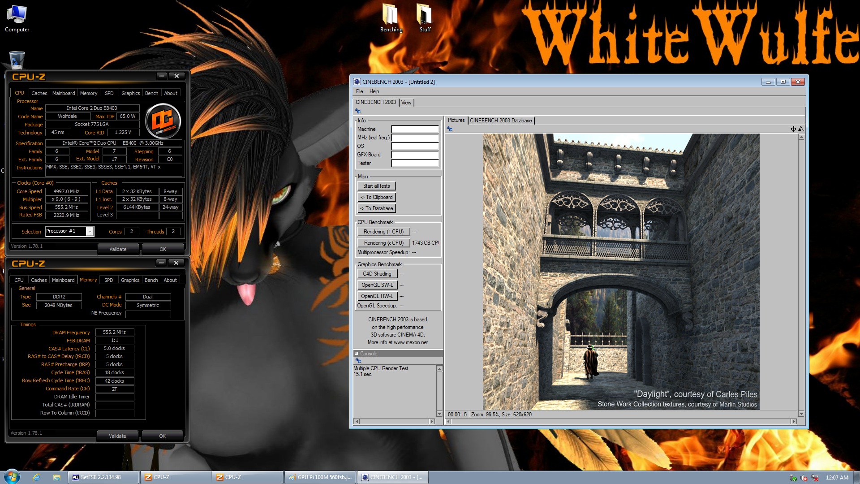860x484 pixels.
Task: Open Processor #1 selection dropdown
Action: 90,231
